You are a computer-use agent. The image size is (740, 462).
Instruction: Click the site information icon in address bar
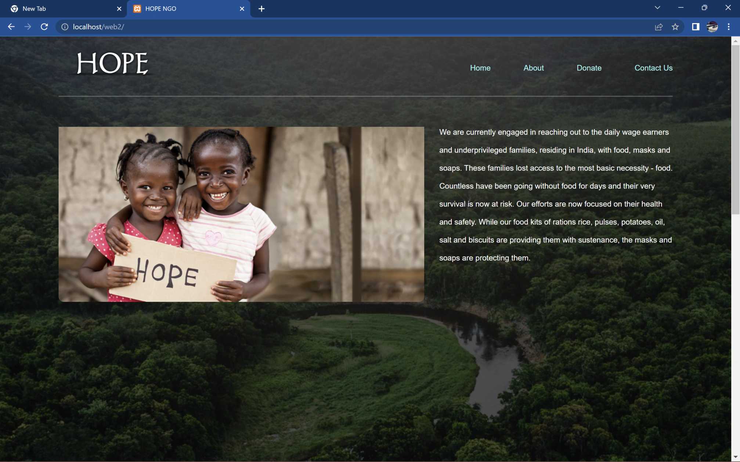(65, 26)
